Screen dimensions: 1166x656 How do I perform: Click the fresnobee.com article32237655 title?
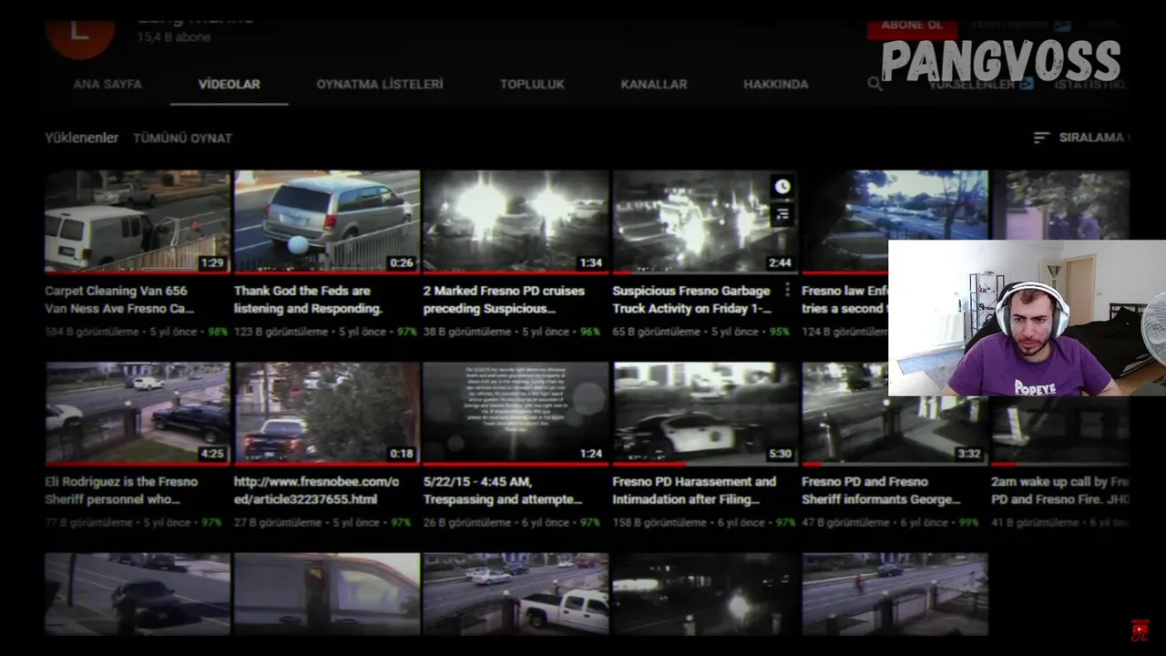tap(316, 490)
